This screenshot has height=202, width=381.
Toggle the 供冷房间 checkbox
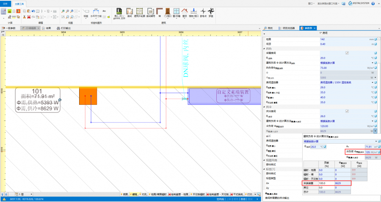[x=347, y=111]
